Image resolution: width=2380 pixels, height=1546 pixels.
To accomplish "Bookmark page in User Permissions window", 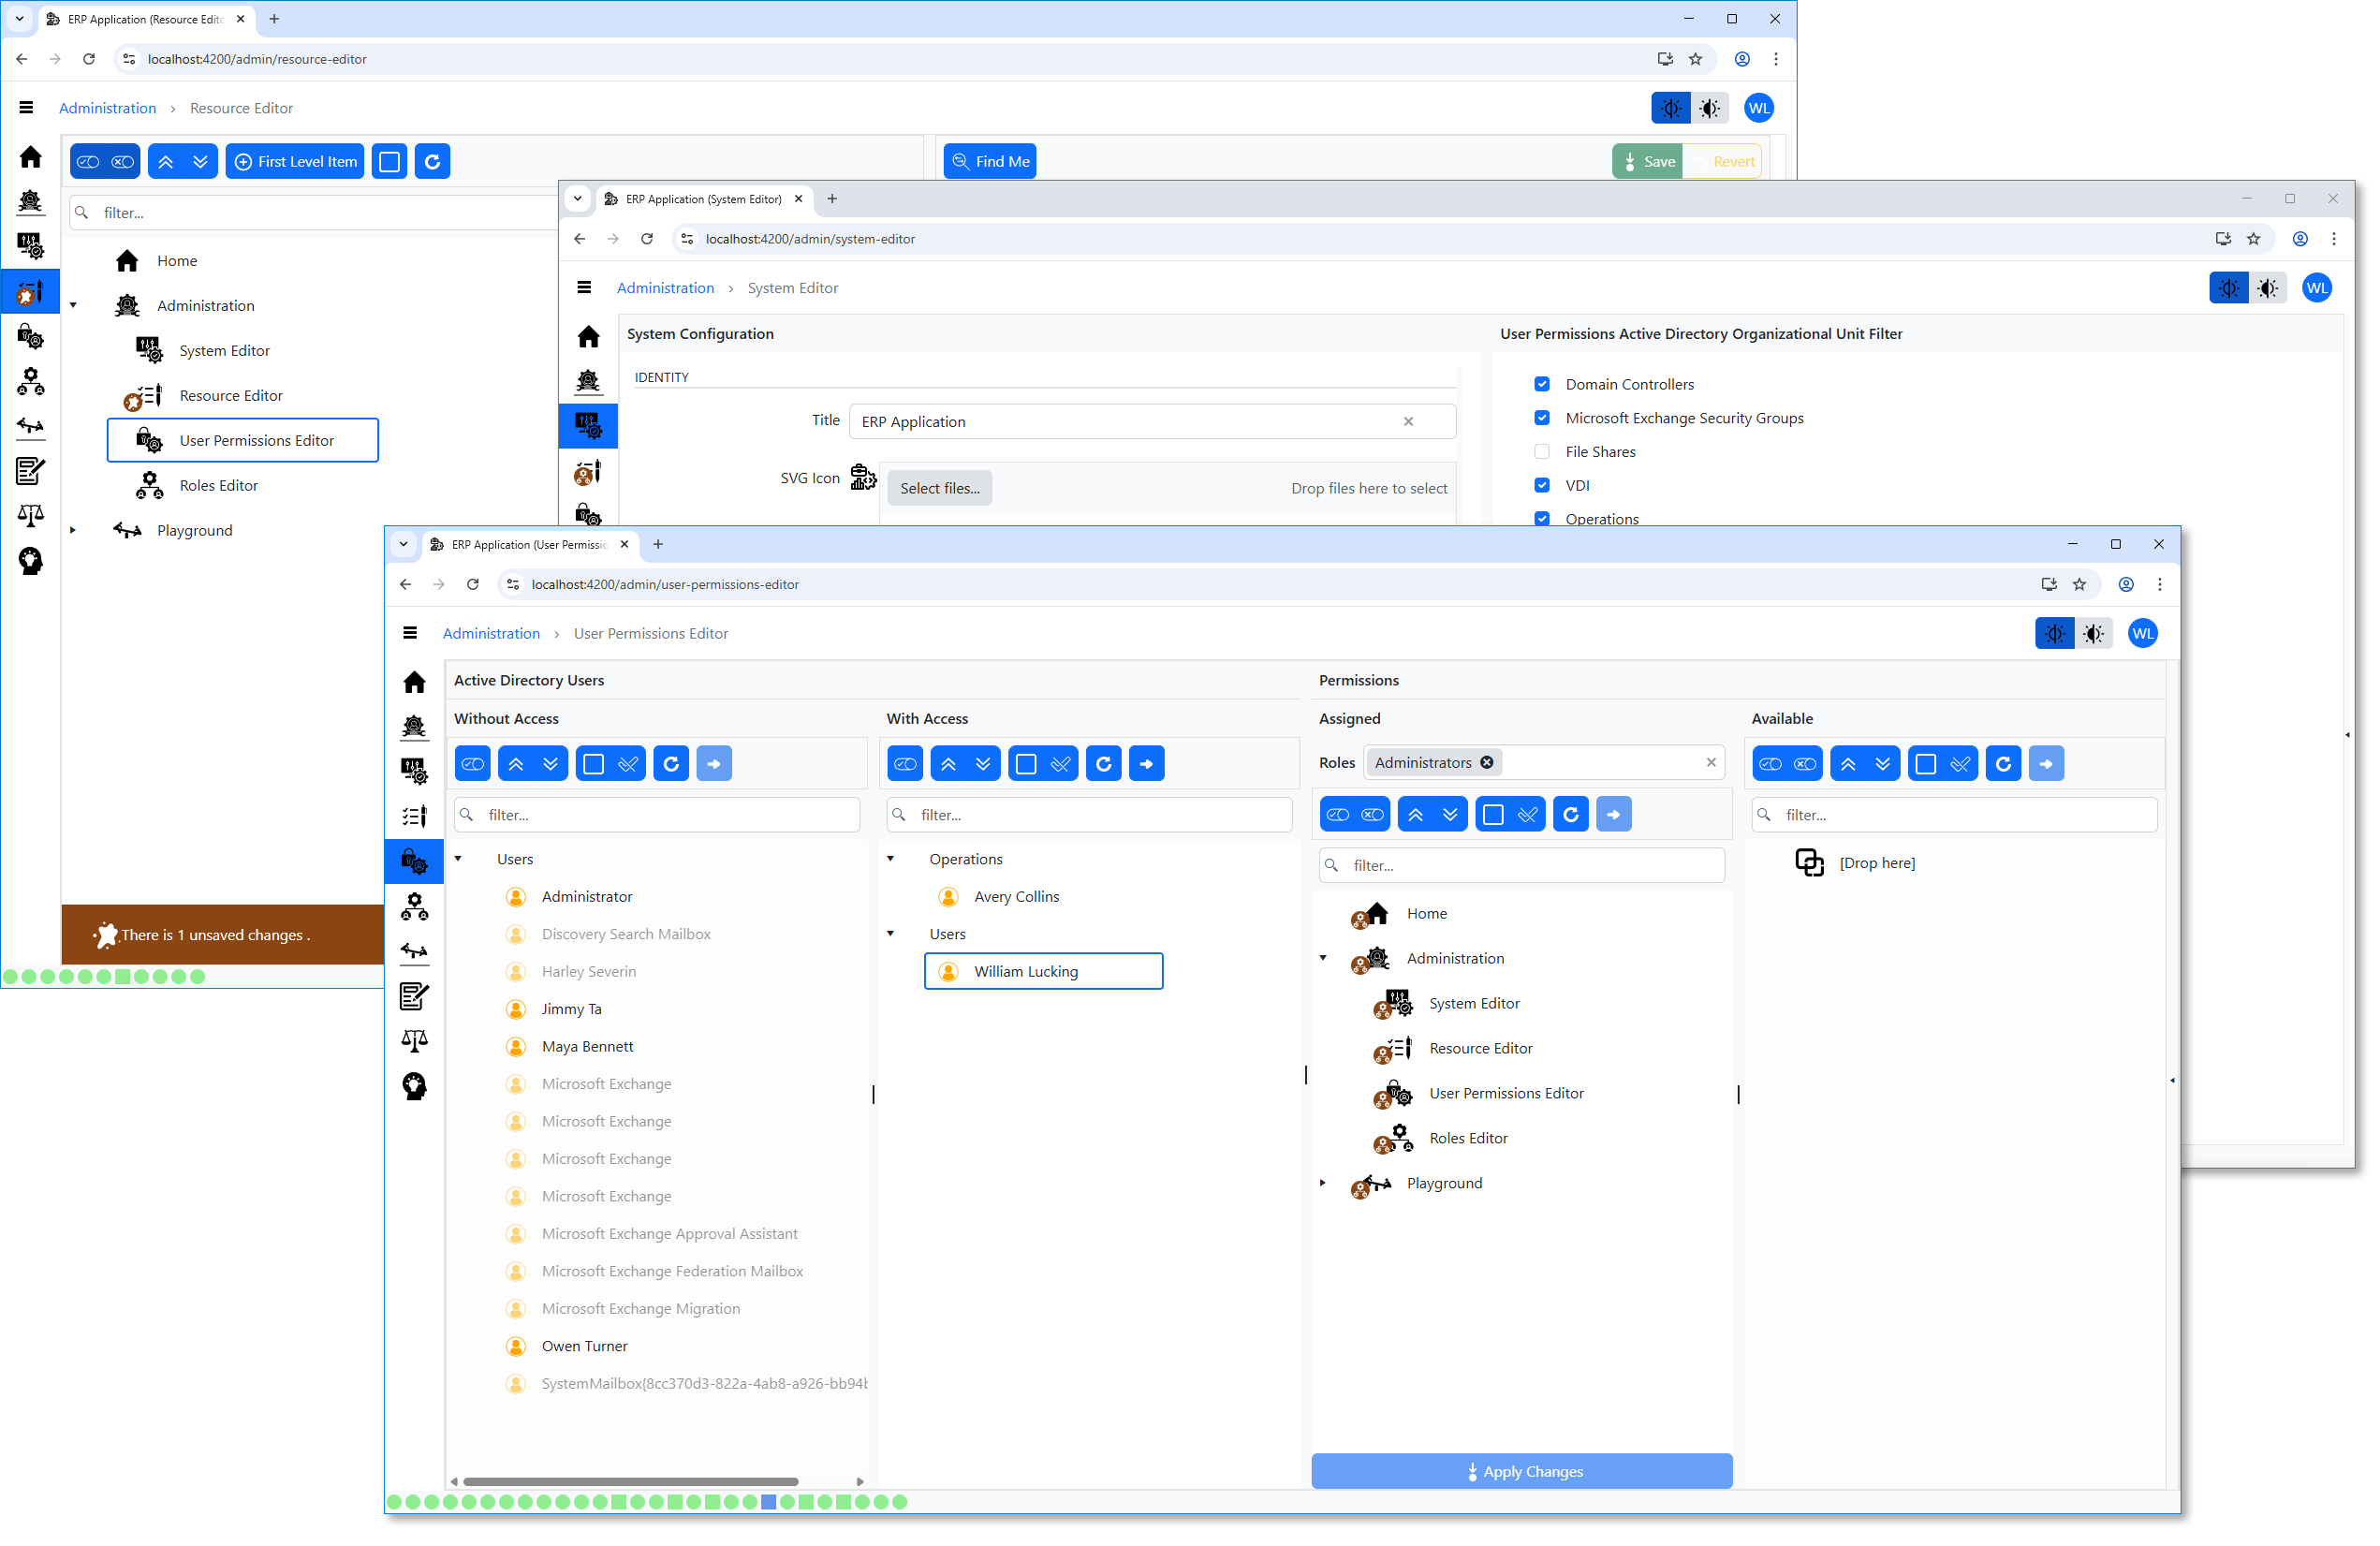I will pyautogui.click(x=2080, y=584).
